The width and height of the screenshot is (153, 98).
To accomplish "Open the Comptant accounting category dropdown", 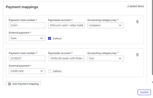I will [105, 25].
